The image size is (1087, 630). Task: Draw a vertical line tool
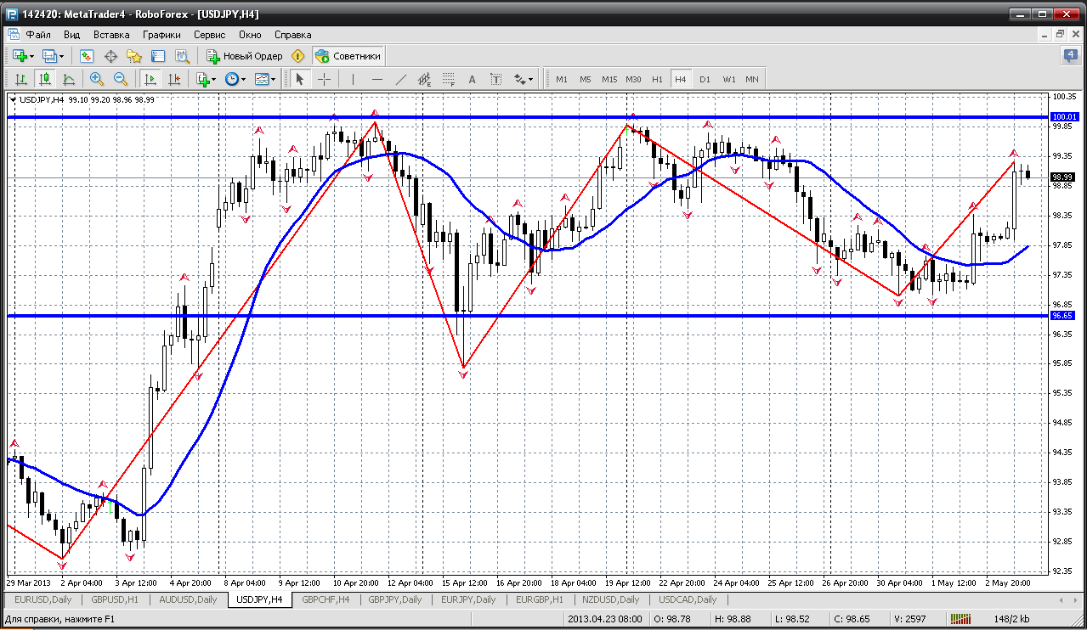353,79
